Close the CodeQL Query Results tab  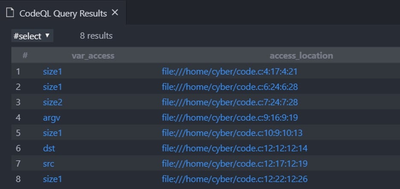[x=115, y=12]
